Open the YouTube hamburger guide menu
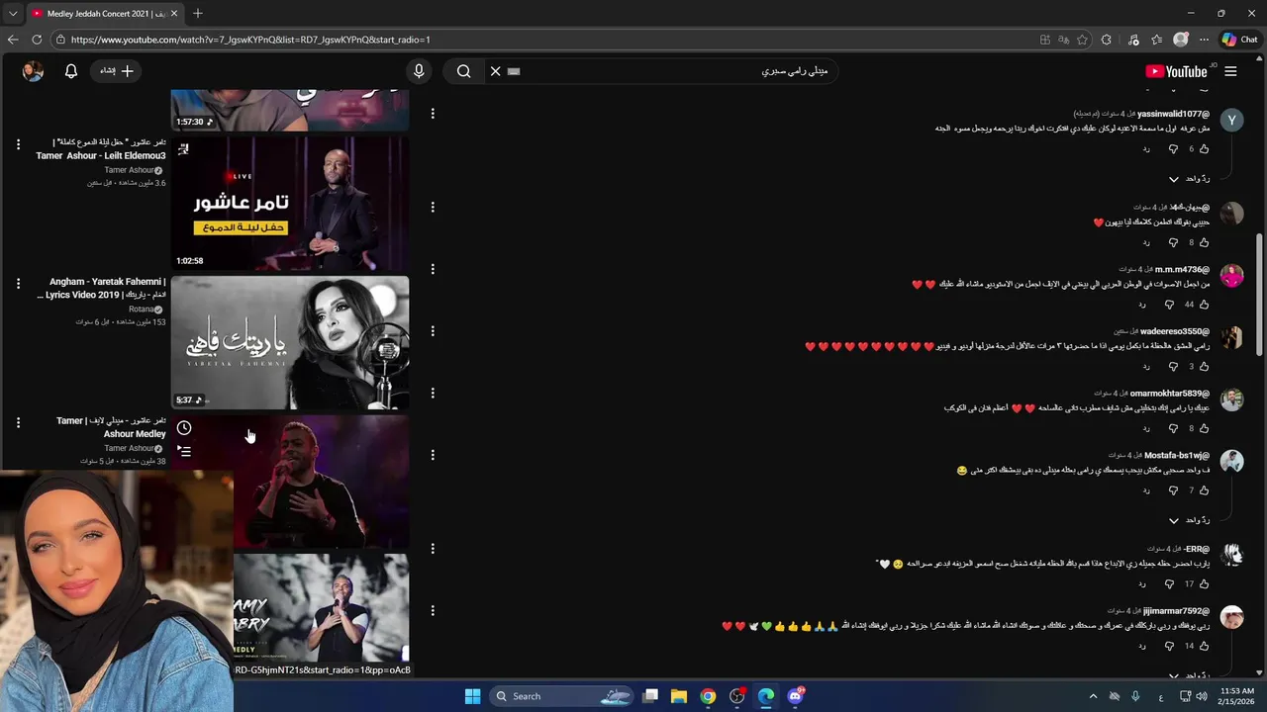Image resolution: width=1267 pixels, height=712 pixels. (x=1230, y=71)
